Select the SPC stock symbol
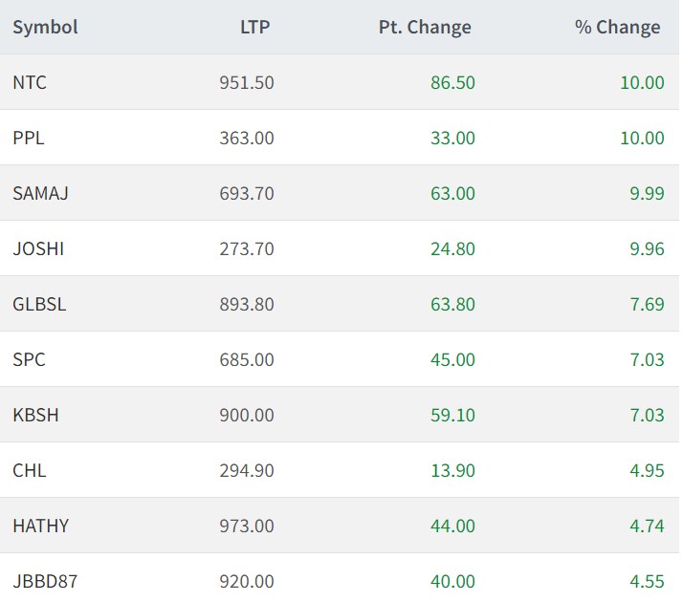683x602 pixels. [29, 360]
